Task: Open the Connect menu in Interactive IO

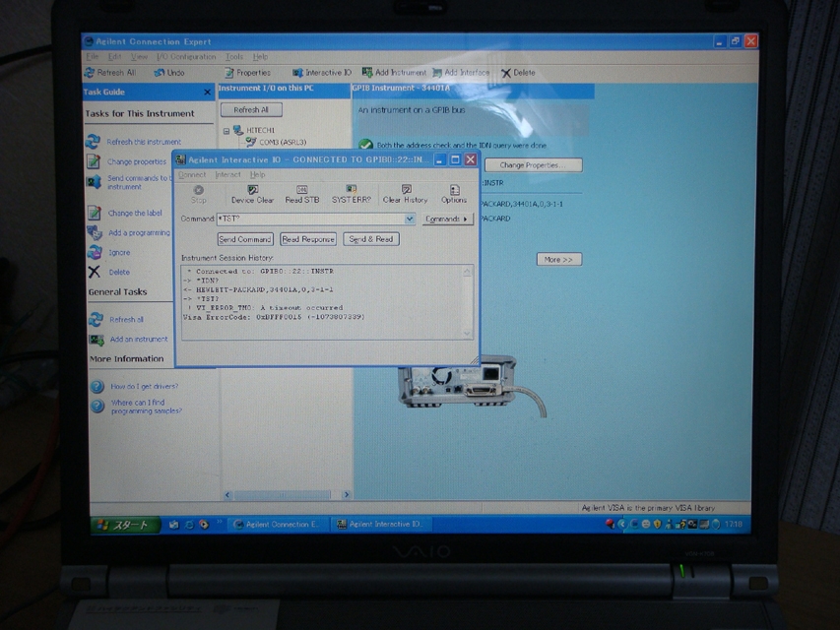Action: [x=192, y=174]
